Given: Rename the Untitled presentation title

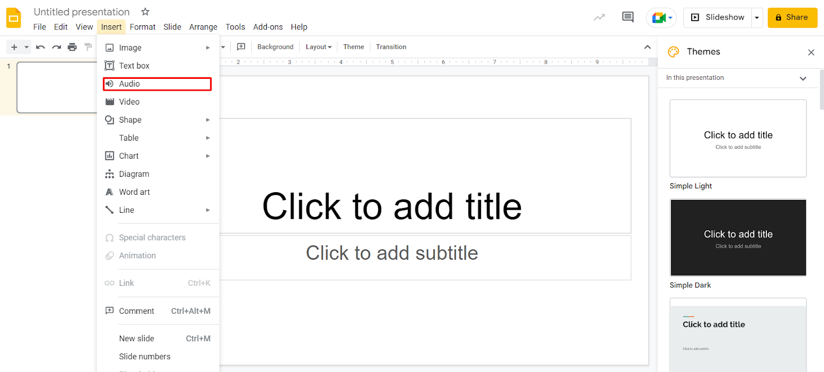Looking at the screenshot, I should pyautogui.click(x=82, y=12).
